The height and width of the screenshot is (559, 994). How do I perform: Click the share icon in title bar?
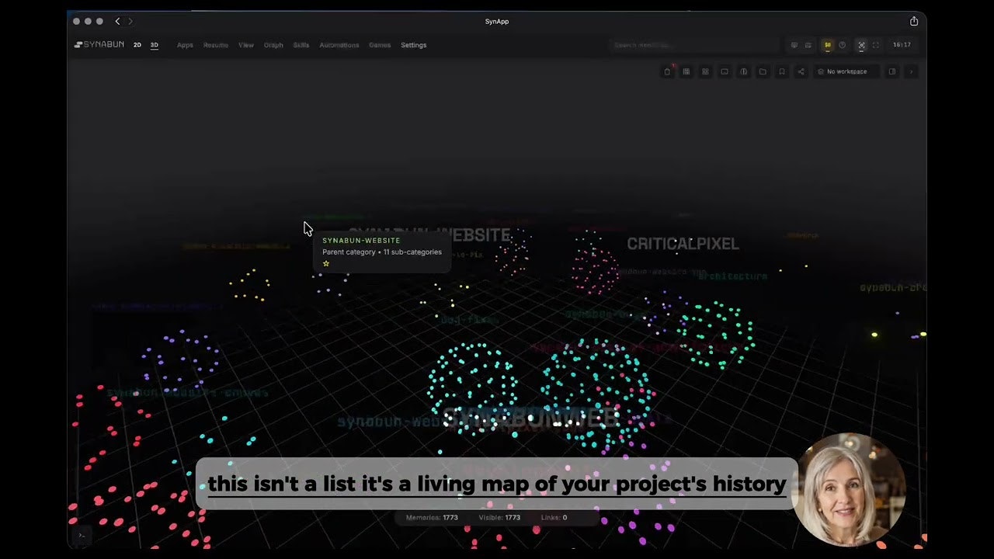tap(914, 21)
